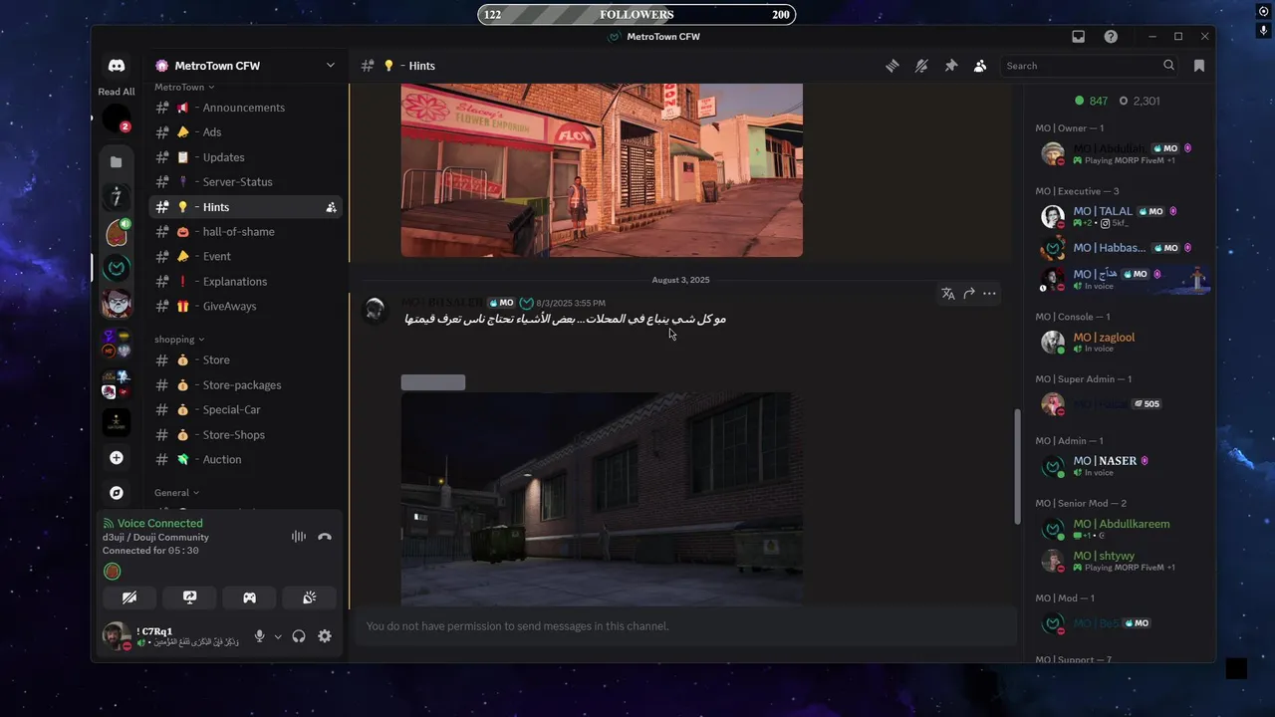Hide the member list icon
The width and height of the screenshot is (1275, 717).
(980, 66)
